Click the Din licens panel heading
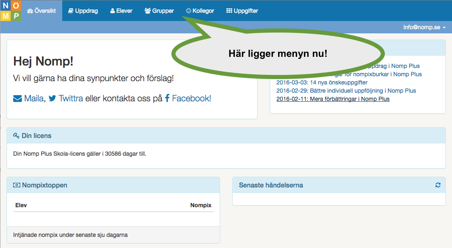Viewport: 452px width, 248px height. (36, 136)
